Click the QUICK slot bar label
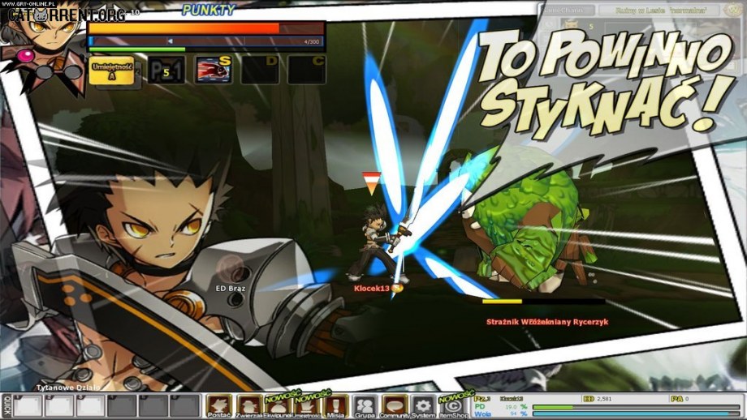 pos(6,405)
